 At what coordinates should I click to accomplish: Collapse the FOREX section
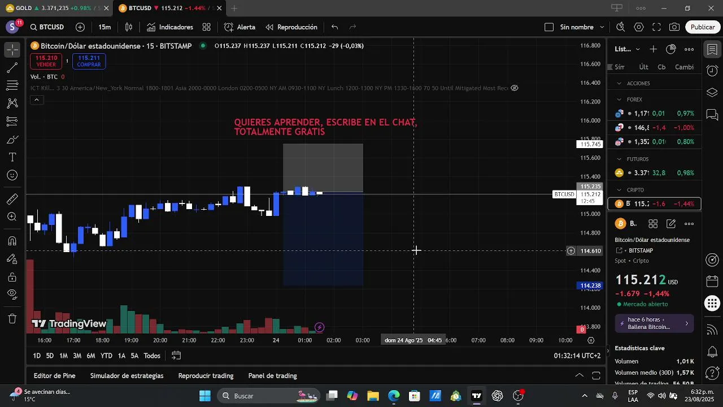[619, 99]
